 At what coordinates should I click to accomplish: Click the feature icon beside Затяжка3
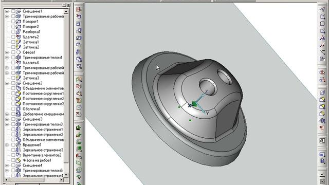point(19,78)
